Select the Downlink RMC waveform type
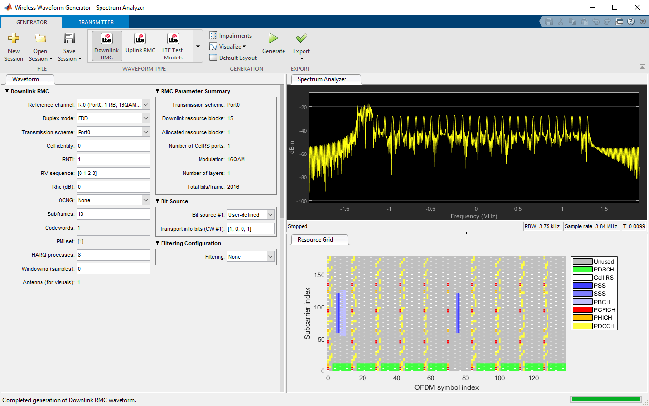This screenshot has width=649, height=406. coord(107,46)
